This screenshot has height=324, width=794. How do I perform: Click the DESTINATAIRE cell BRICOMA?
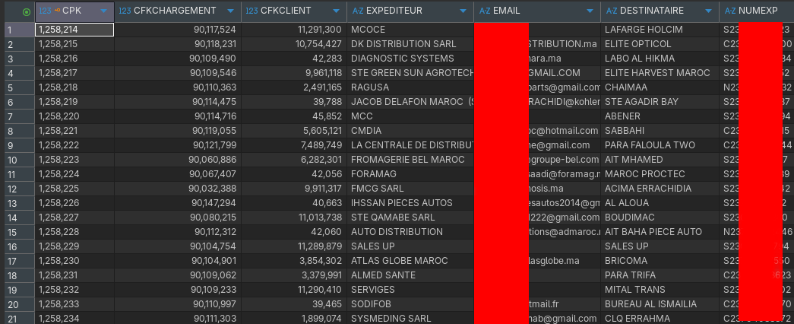tap(660, 261)
